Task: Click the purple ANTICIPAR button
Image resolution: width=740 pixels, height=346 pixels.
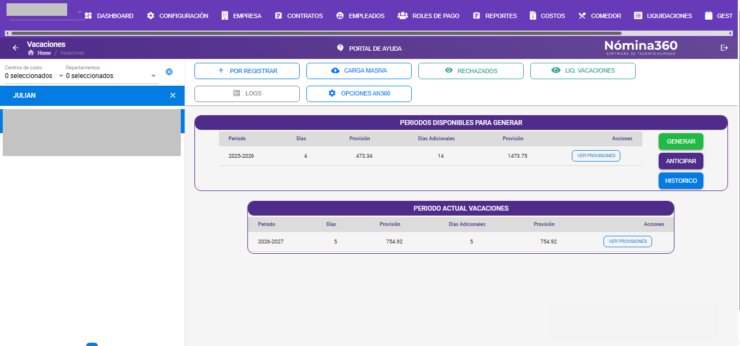Action: tap(681, 161)
